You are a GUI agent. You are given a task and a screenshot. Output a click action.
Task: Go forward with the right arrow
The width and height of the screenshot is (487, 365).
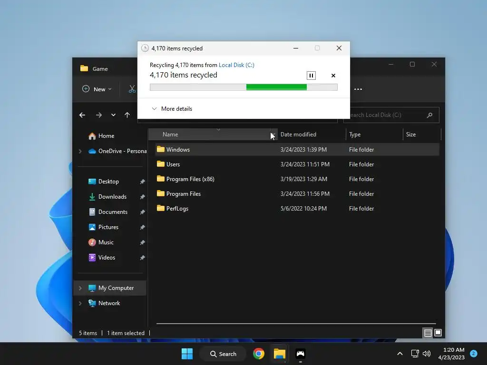[x=99, y=115]
